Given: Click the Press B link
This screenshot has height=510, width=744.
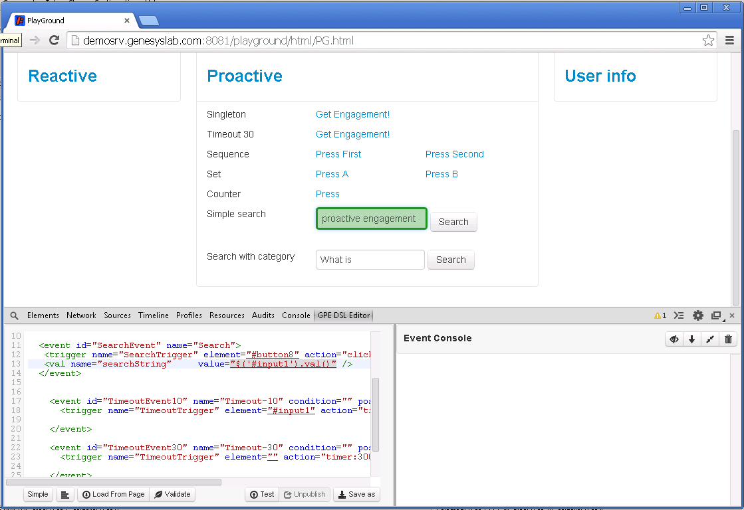Looking at the screenshot, I should pos(441,174).
